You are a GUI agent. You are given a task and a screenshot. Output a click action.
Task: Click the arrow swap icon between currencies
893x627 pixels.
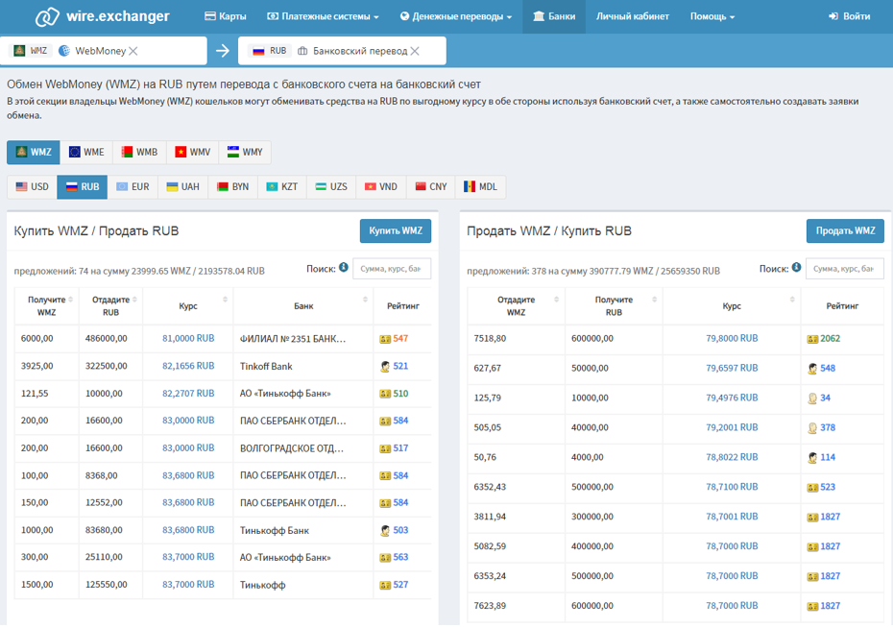coord(223,51)
